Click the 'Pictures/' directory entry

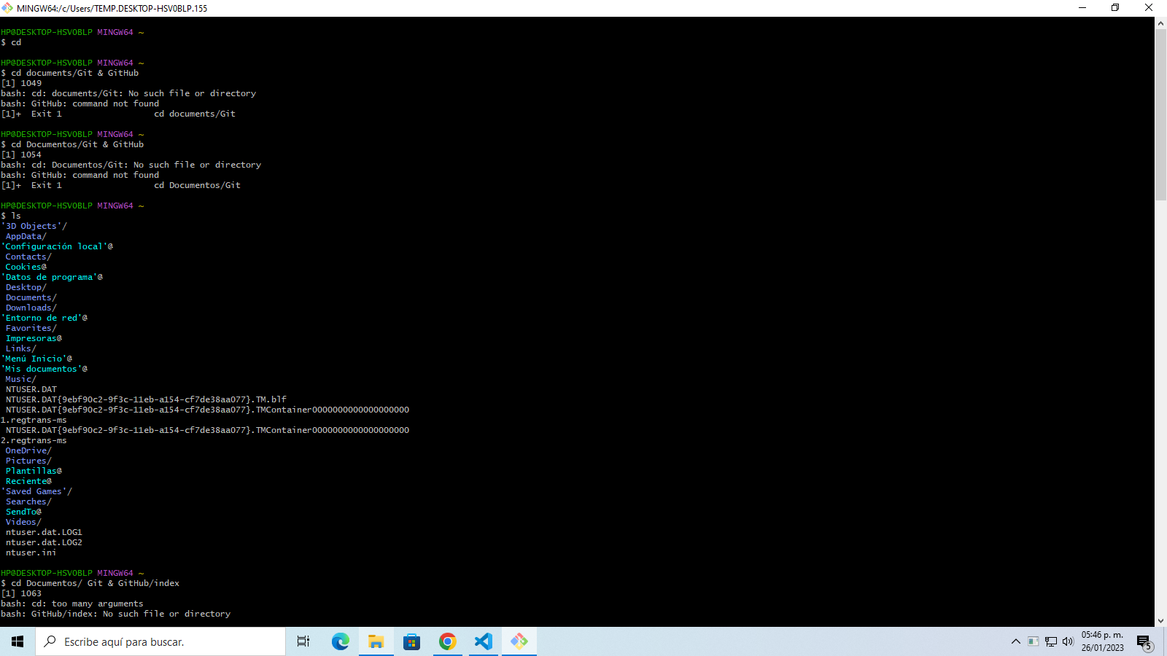click(28, 461)
